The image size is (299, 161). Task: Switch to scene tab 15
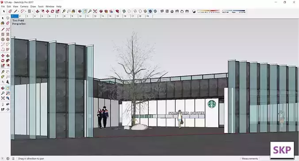tap(119, 16)
